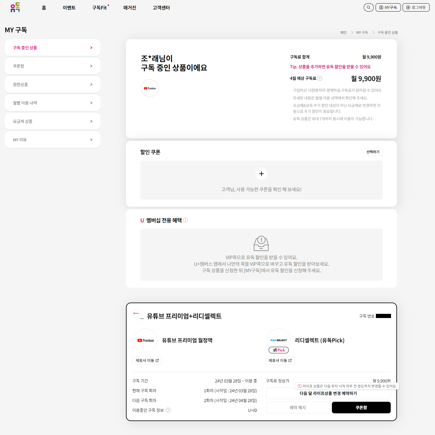Viewport: 435px width, 435px height.
Task: Click the help icon beside 4월 예상 구독료
Action: [x=320, y=78]
